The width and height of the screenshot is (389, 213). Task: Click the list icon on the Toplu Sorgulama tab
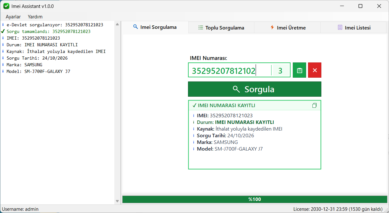(201, 28)
